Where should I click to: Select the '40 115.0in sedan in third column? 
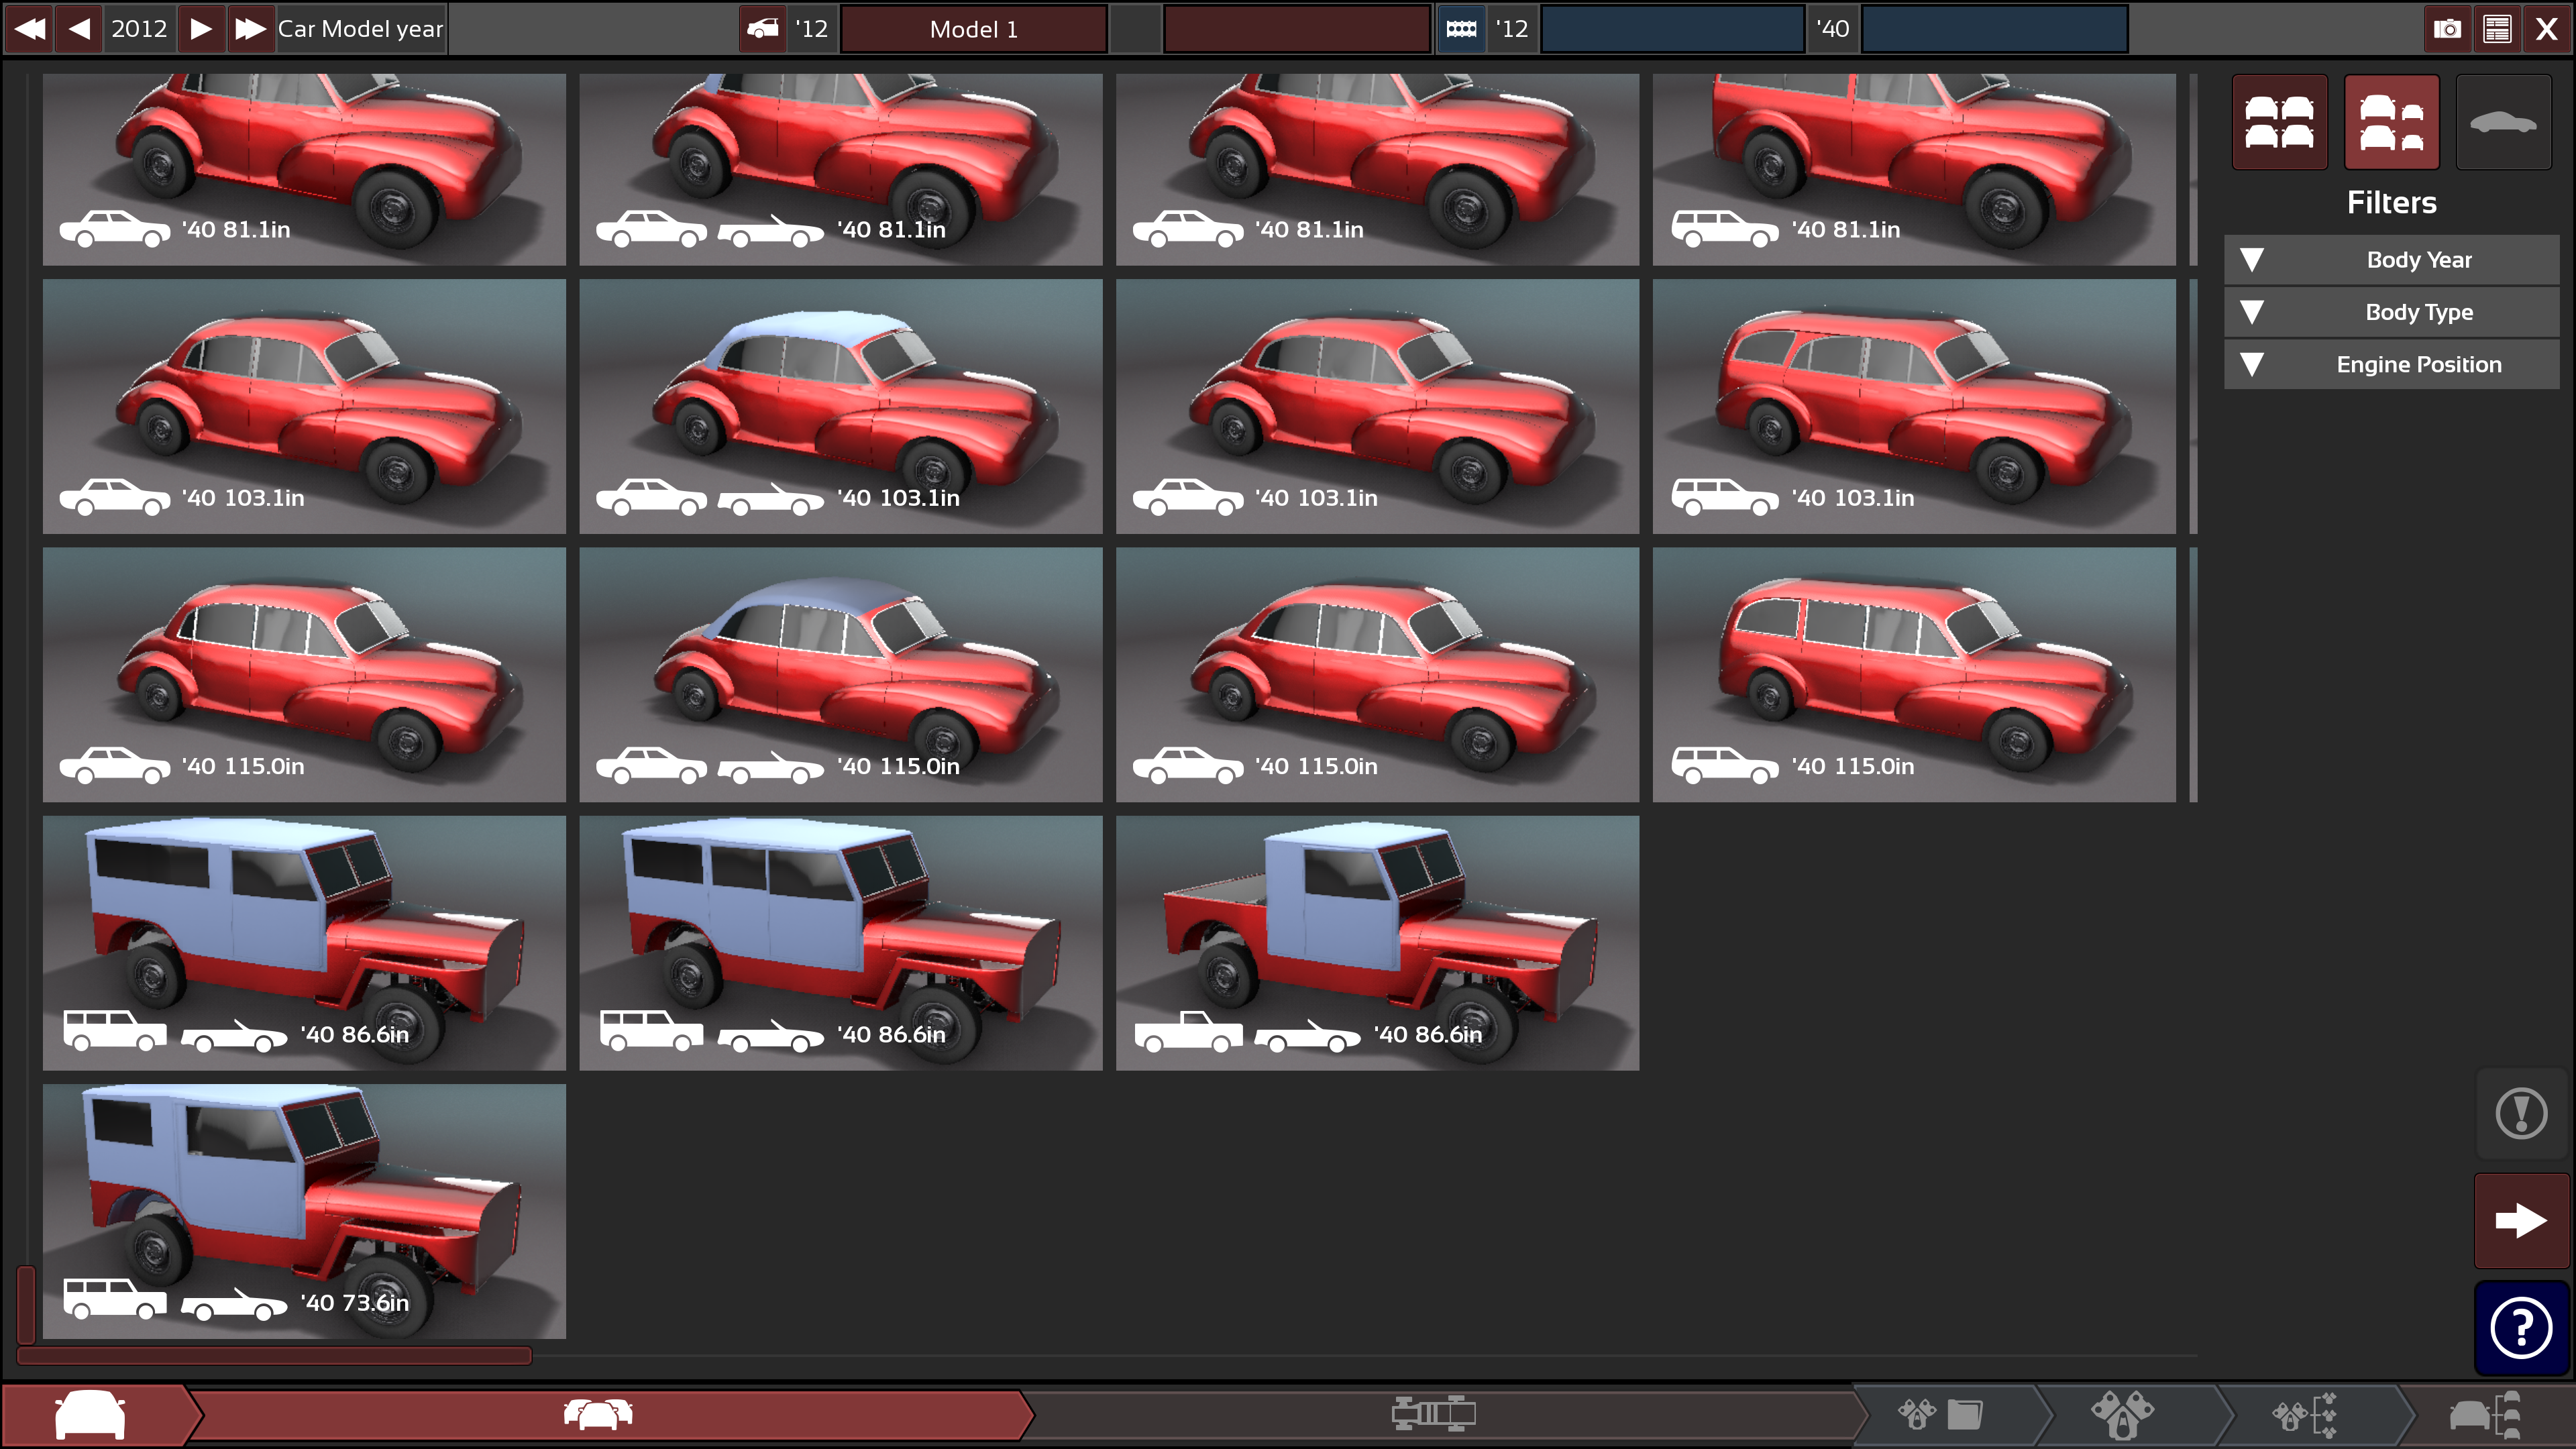(x=1377, y=674)
